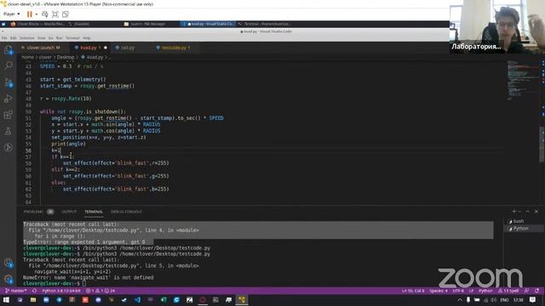Open the Search view in activity bar
This screenshot has height=306, width=545.
9,65
